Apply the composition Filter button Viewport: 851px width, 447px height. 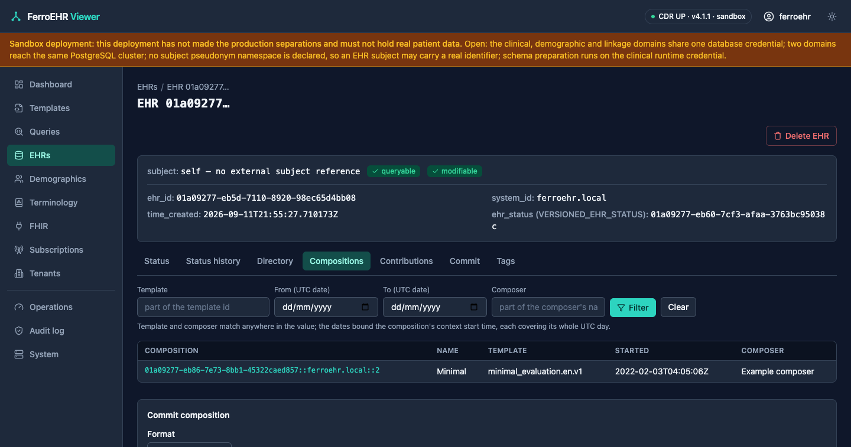(x=633, y=307)
